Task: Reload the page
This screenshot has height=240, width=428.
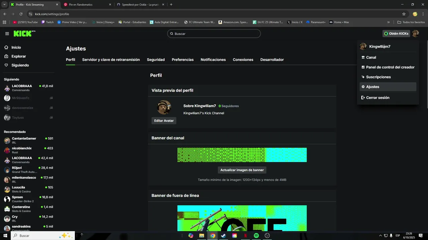Action: point(21,14)
